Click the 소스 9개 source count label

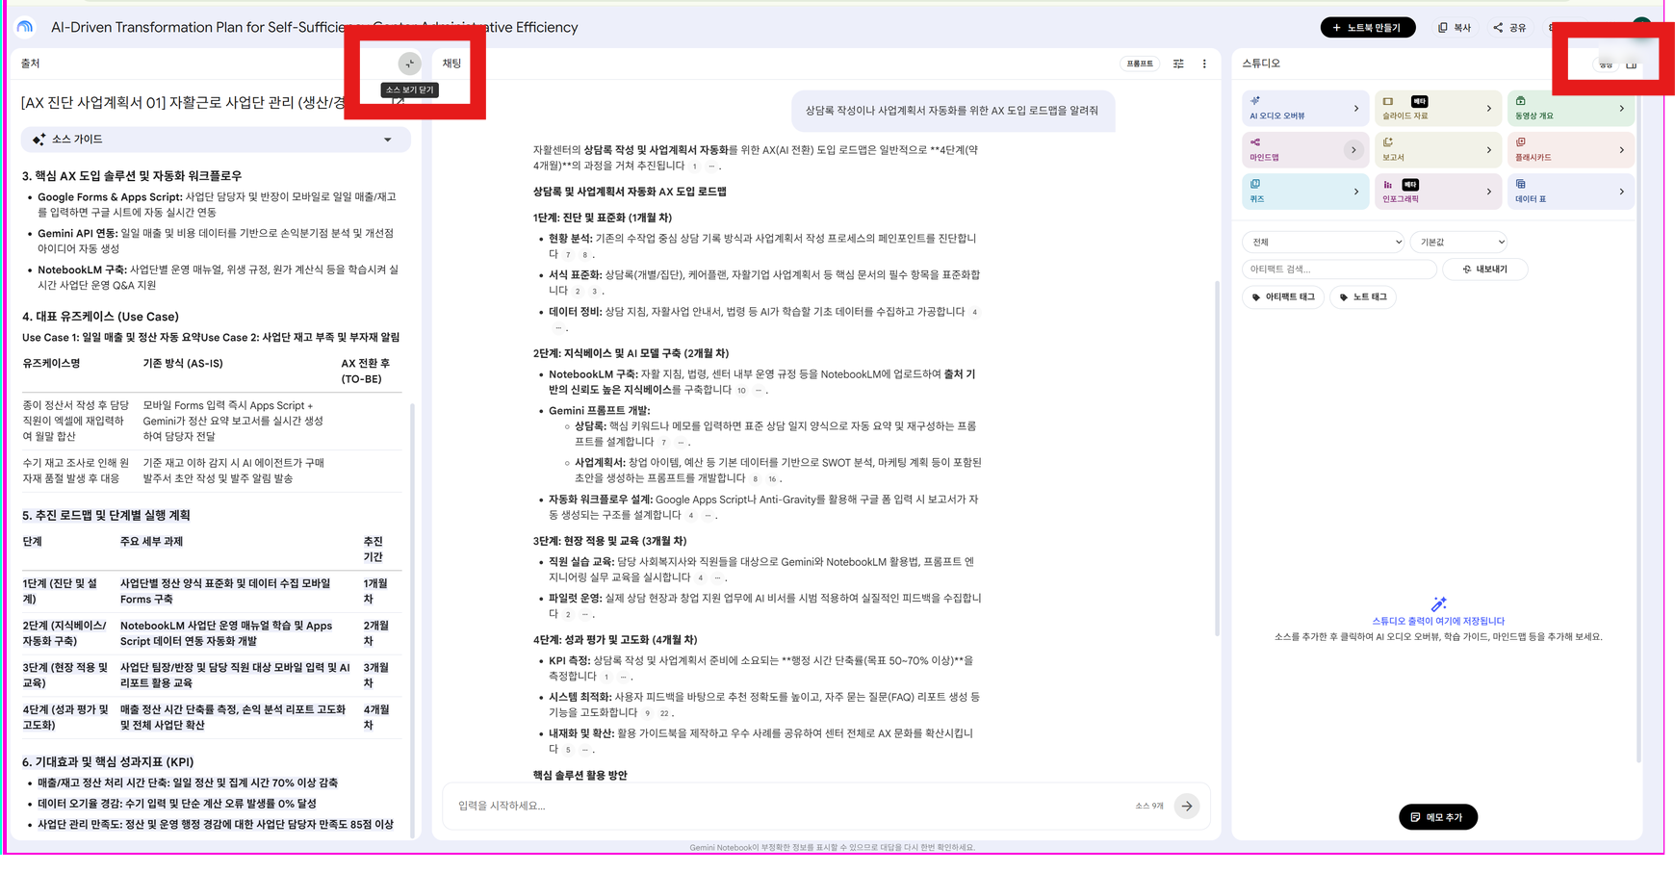1149,806
